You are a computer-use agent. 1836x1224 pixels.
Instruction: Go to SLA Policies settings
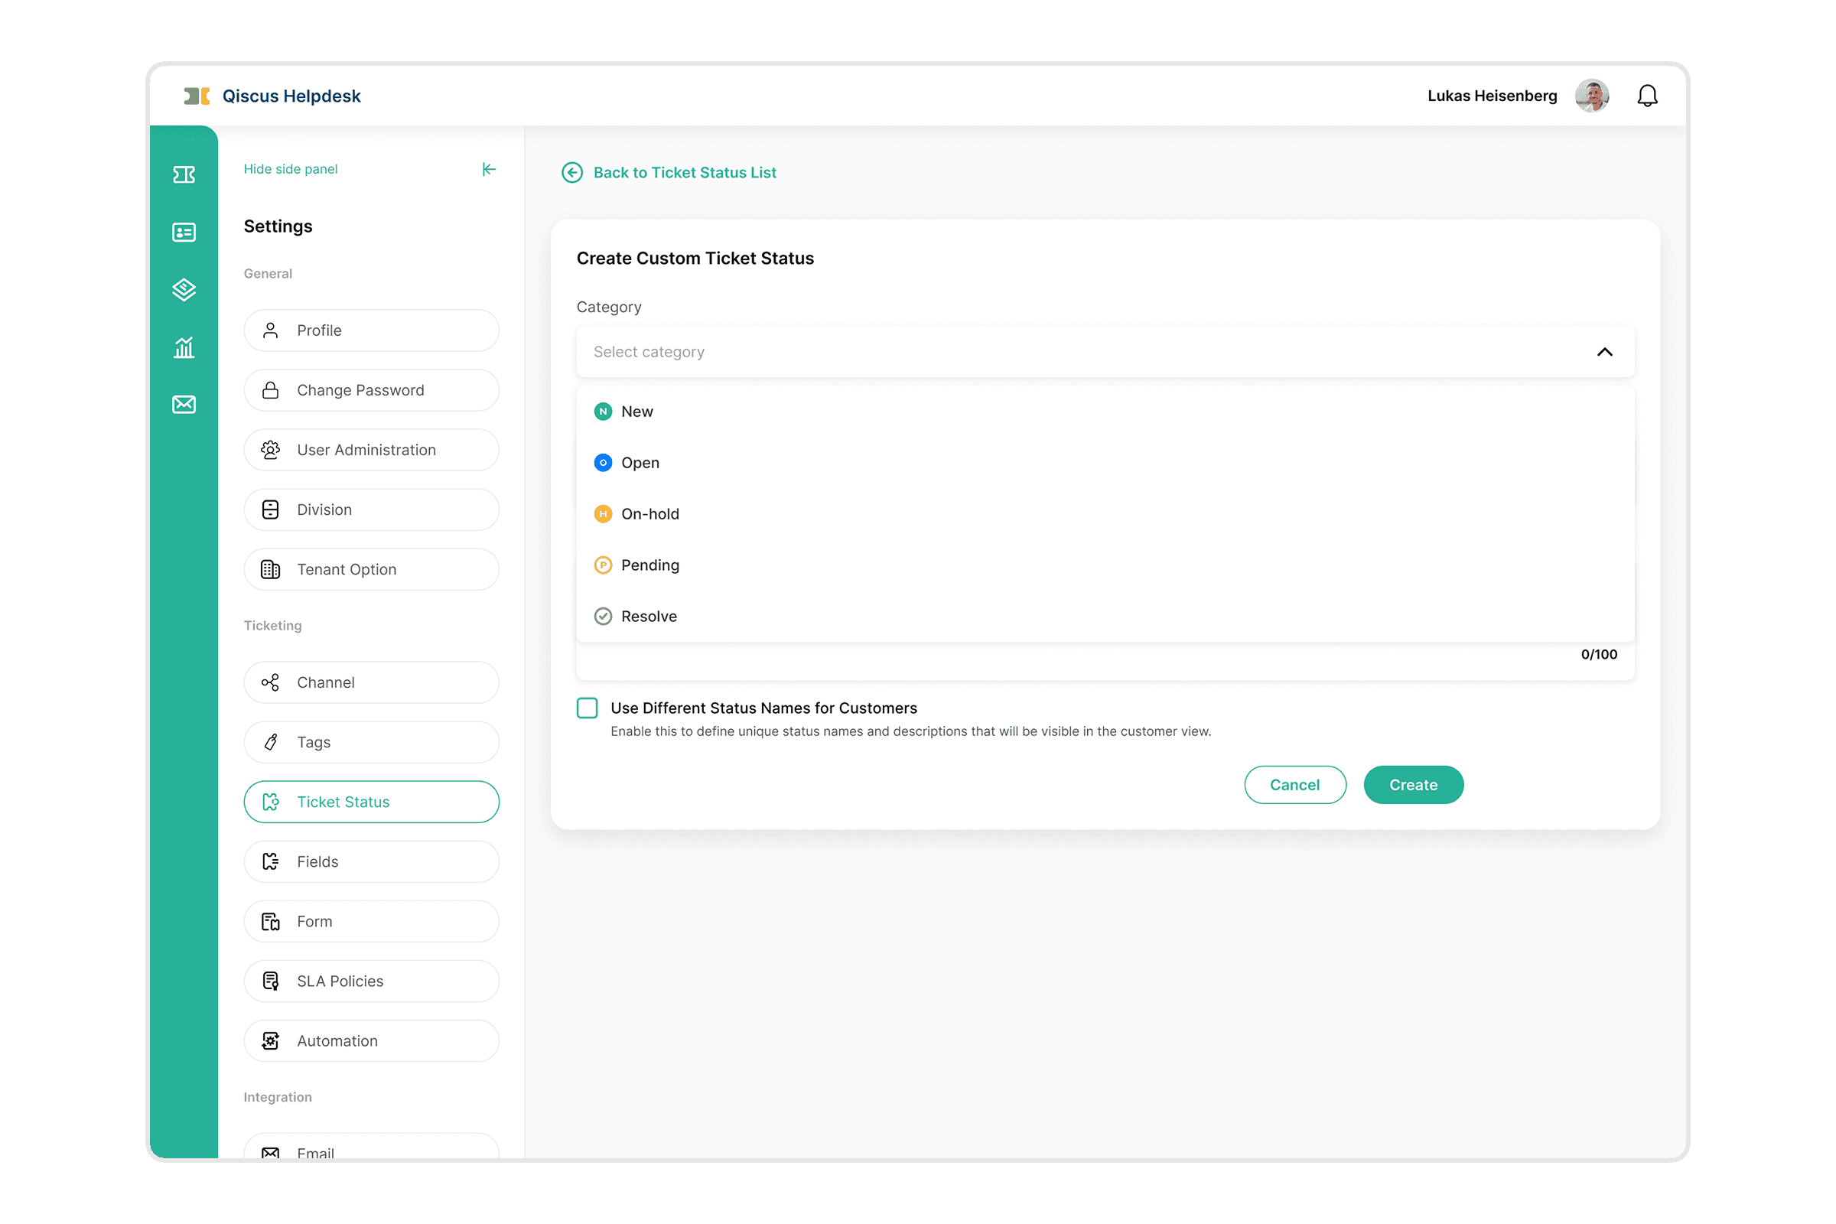coord(371,981)
